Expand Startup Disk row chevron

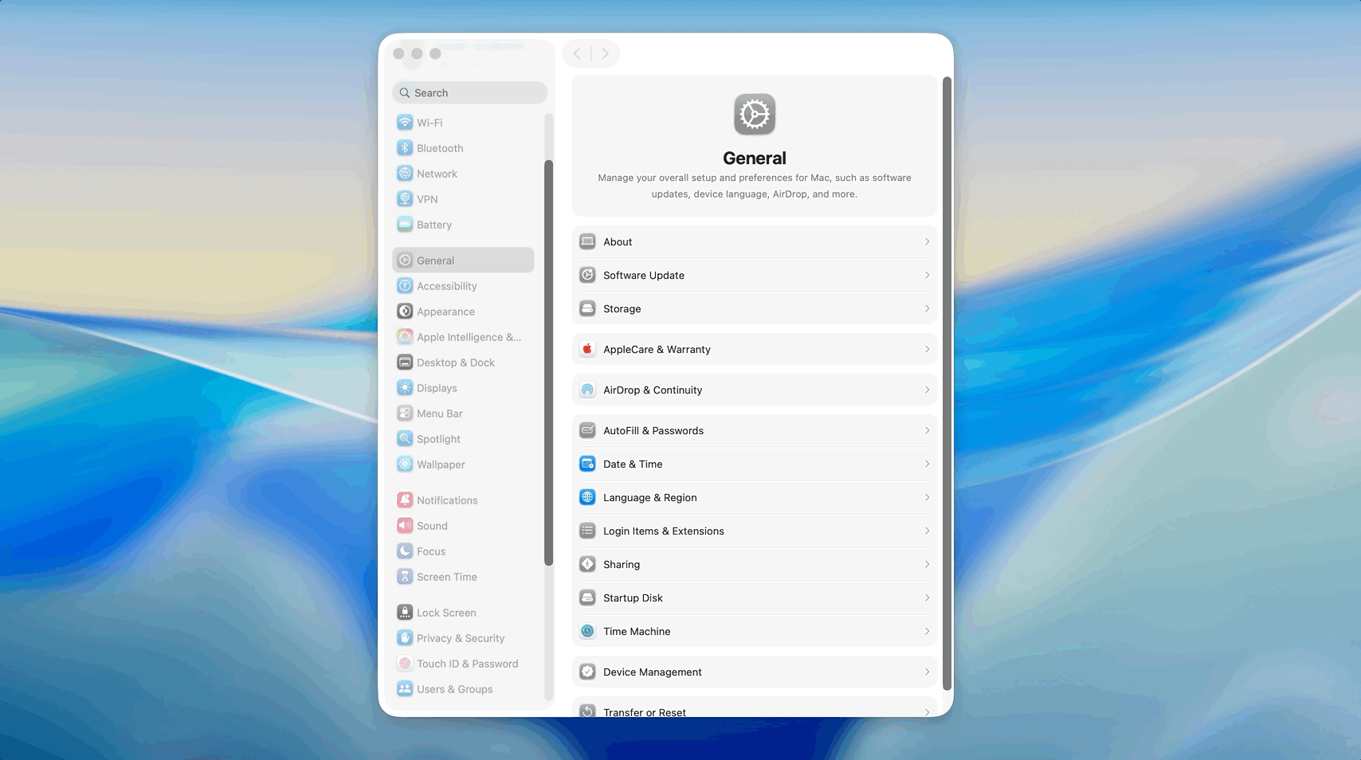927,597
